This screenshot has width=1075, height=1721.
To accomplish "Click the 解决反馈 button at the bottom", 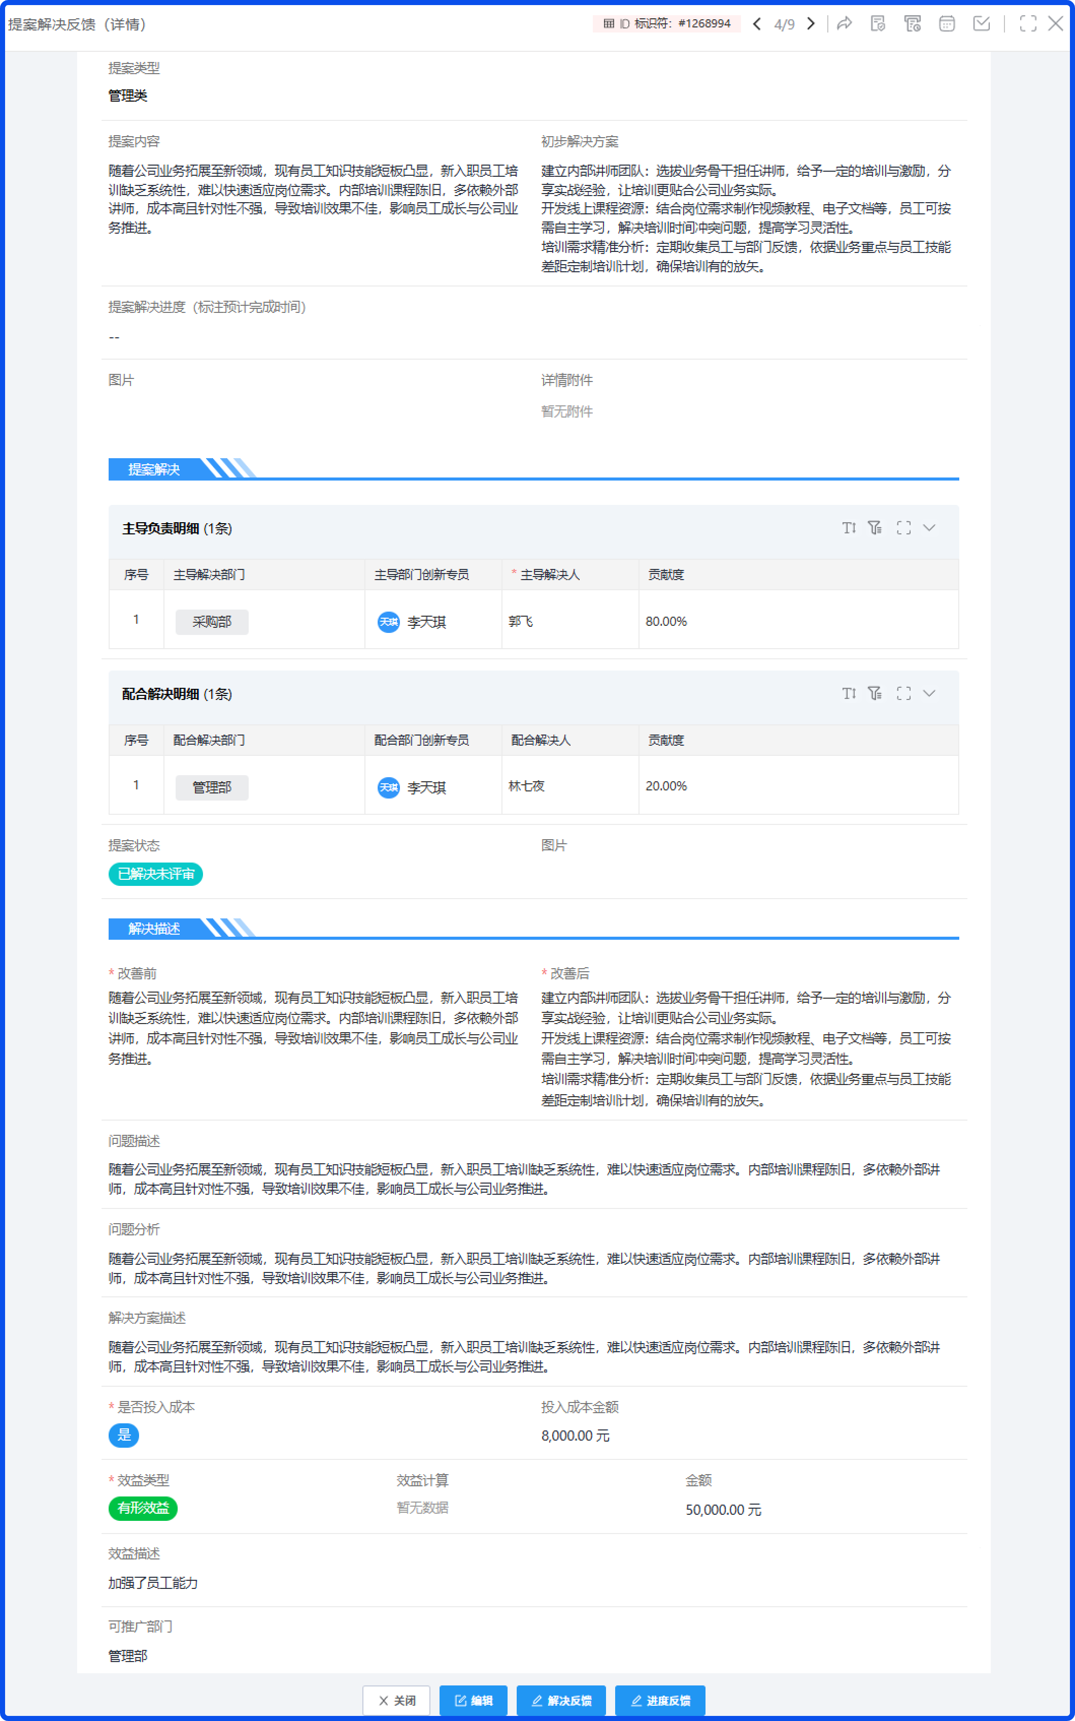I will (561, 1700).
